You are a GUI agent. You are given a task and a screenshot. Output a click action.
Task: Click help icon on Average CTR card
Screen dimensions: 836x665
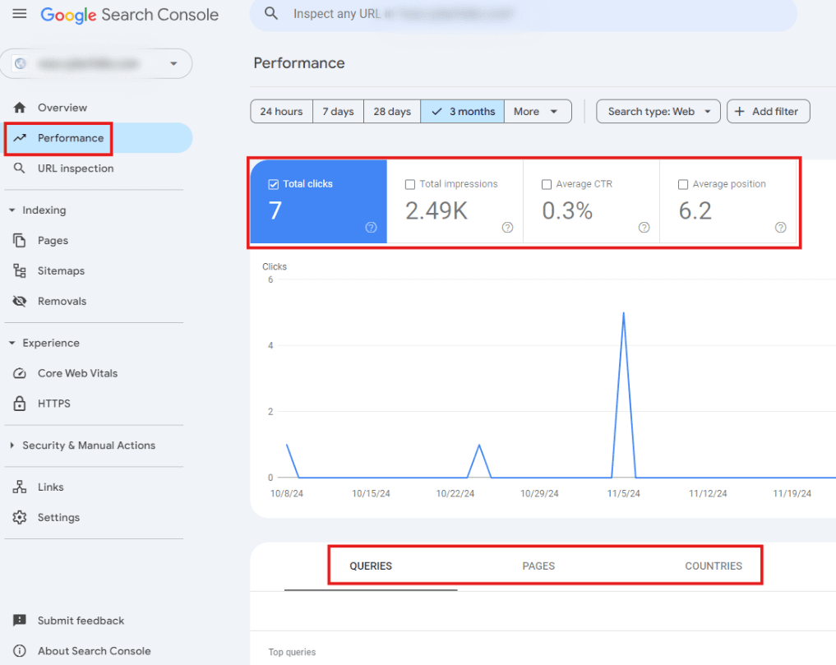coord(644,228)
